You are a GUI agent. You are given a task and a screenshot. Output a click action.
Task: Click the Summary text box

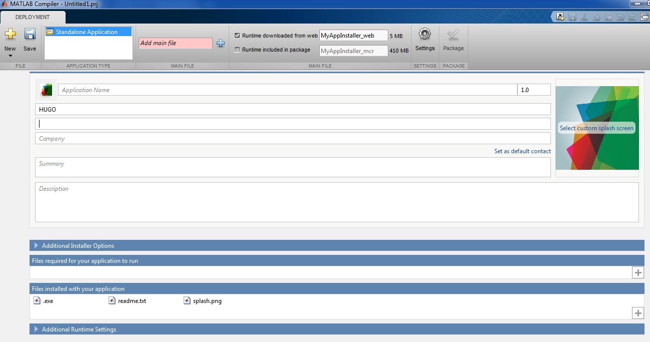(293, 167)
